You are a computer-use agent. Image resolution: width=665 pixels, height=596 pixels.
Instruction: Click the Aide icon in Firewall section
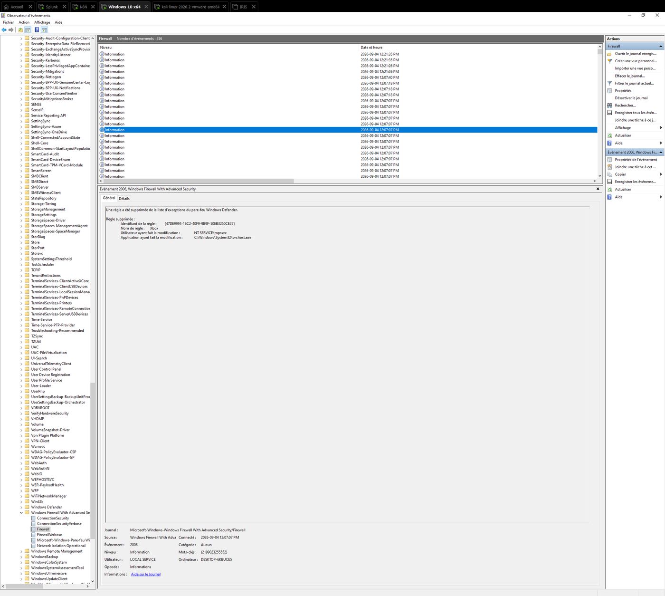pyautogui.click(x=610, y=143)
